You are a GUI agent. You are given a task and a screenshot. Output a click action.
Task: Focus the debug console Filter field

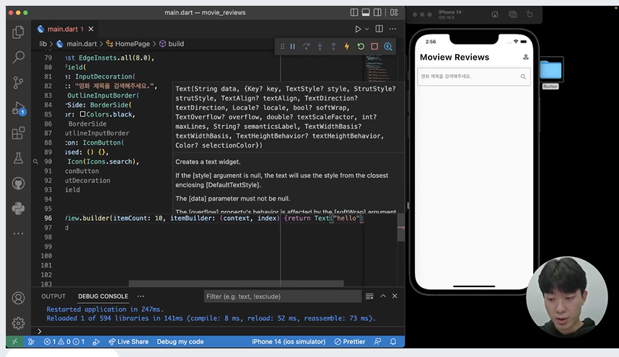283,297
